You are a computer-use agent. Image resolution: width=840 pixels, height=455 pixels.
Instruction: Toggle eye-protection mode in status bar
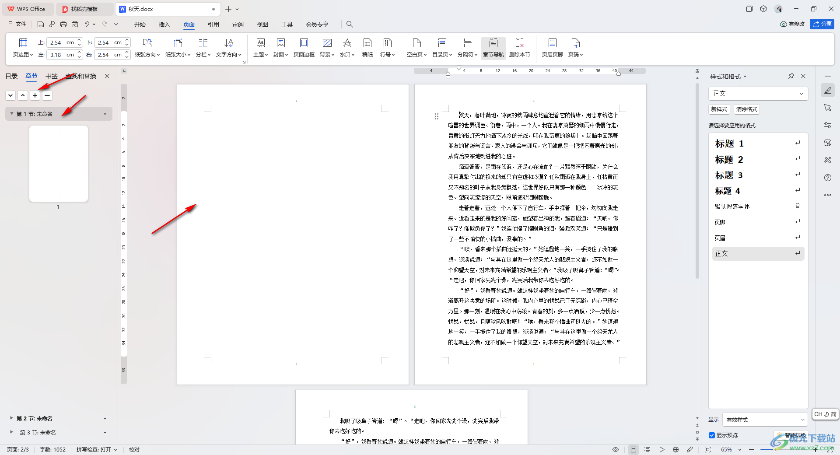pos(616,449)
